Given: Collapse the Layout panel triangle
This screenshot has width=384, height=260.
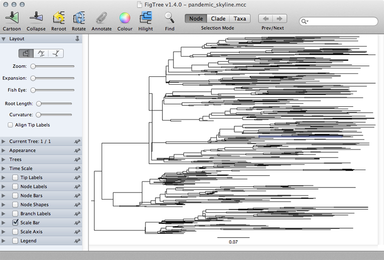Looking at the screenshot, I should 3,39.
